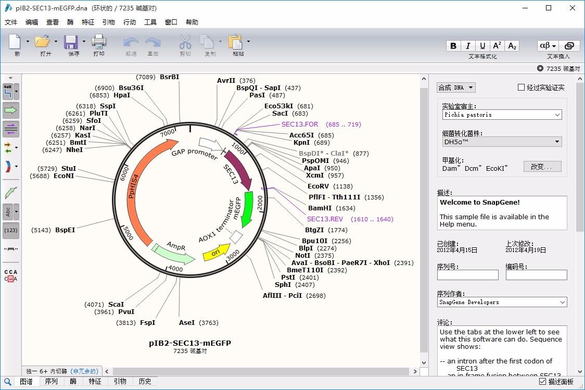This screenshot has width=585, height=390.
Task: Toggle Abc feature labels icon
Action: click(8, 211)
